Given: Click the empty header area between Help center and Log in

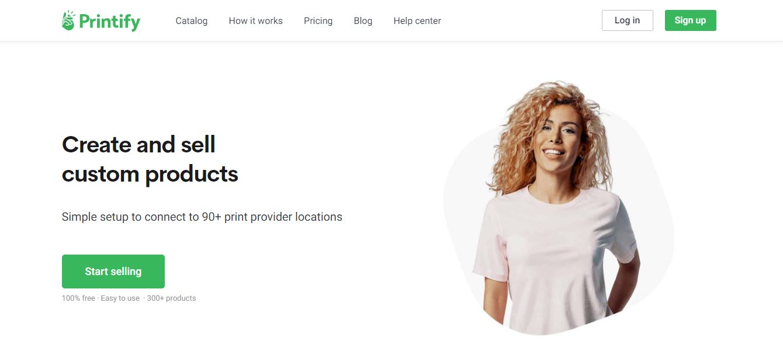Looking at the screenshot, I should pyautogui.click(x=521, y=20).
